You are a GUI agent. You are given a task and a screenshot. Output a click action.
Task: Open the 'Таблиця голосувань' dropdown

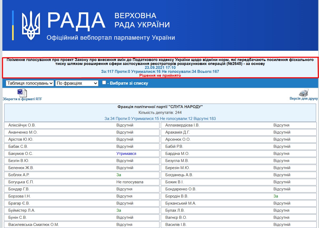pyautogui.click(x=30, y=83)
